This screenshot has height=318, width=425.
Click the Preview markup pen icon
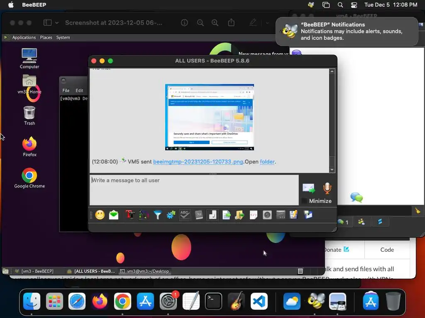pyautogui.click(x=253, y=22)
